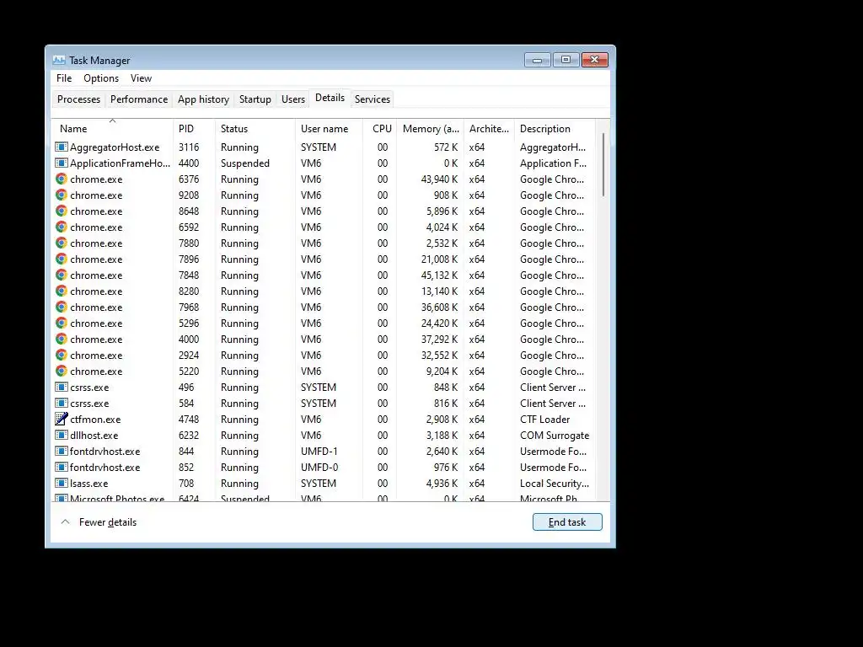Click the Task Manager title bar icon
The image size is (863, 647).
(x=59, y=61)
